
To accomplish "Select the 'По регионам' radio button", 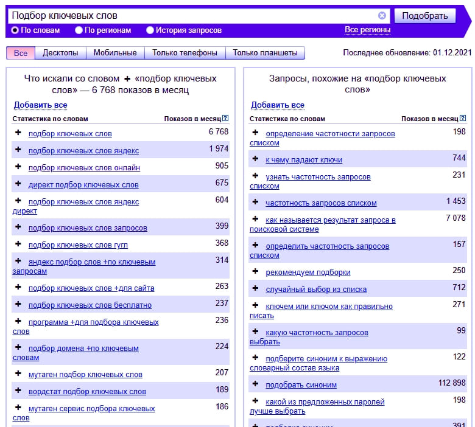I will point(79,30).
